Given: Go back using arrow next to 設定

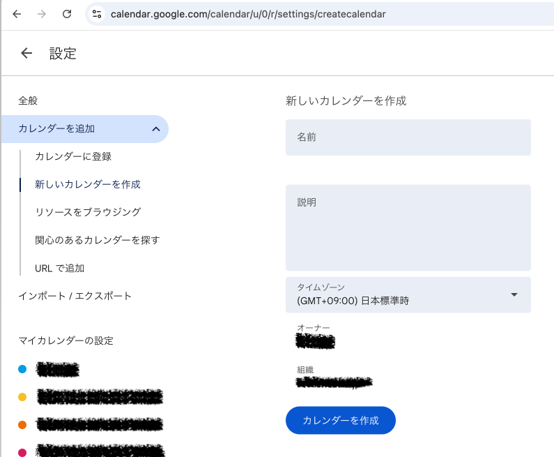Looking at the screenshot, I should (26, 53).
